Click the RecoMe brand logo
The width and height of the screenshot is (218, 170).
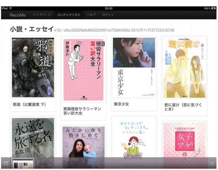click(x=18, y=15)
